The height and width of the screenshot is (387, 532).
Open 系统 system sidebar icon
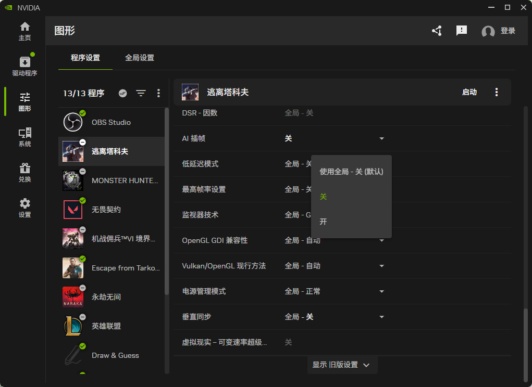point(24,137)
